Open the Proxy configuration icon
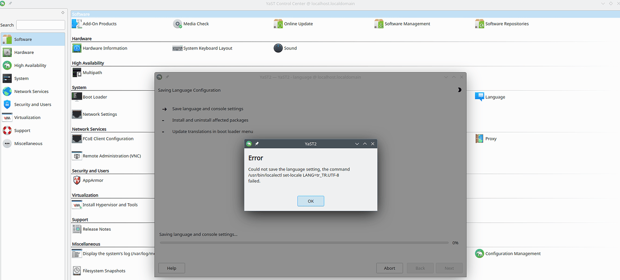The width and height of the screenshot is (620, 280). click(x=479, y=139)
